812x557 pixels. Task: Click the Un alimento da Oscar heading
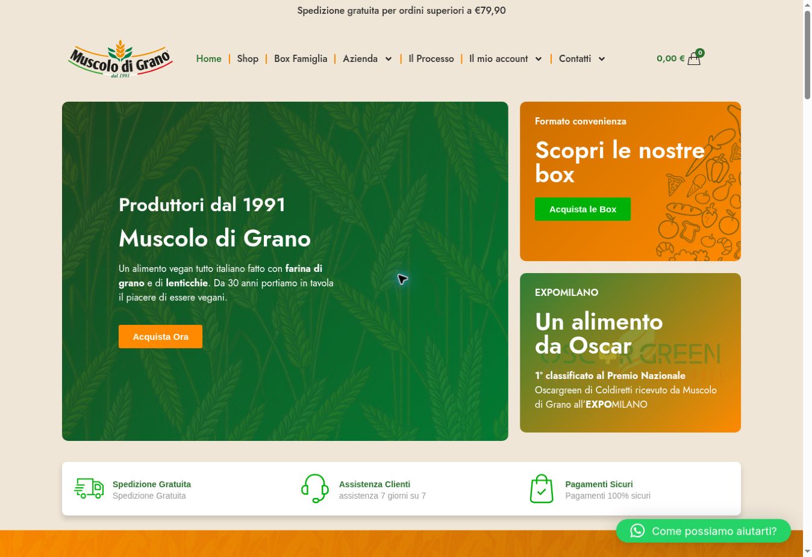point(599,333)
